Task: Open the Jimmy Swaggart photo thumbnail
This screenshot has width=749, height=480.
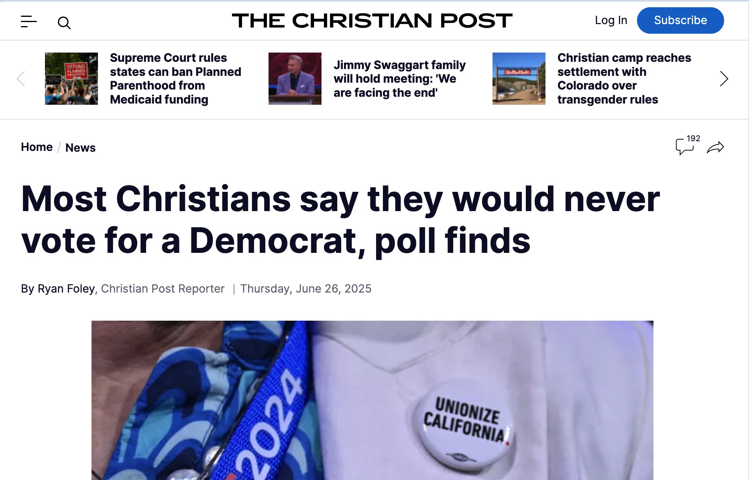Action: [295, 79]
